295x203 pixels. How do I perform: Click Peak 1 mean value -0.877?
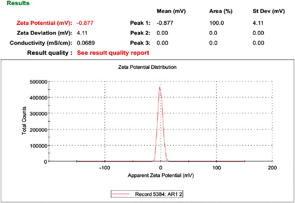(165, 23)
